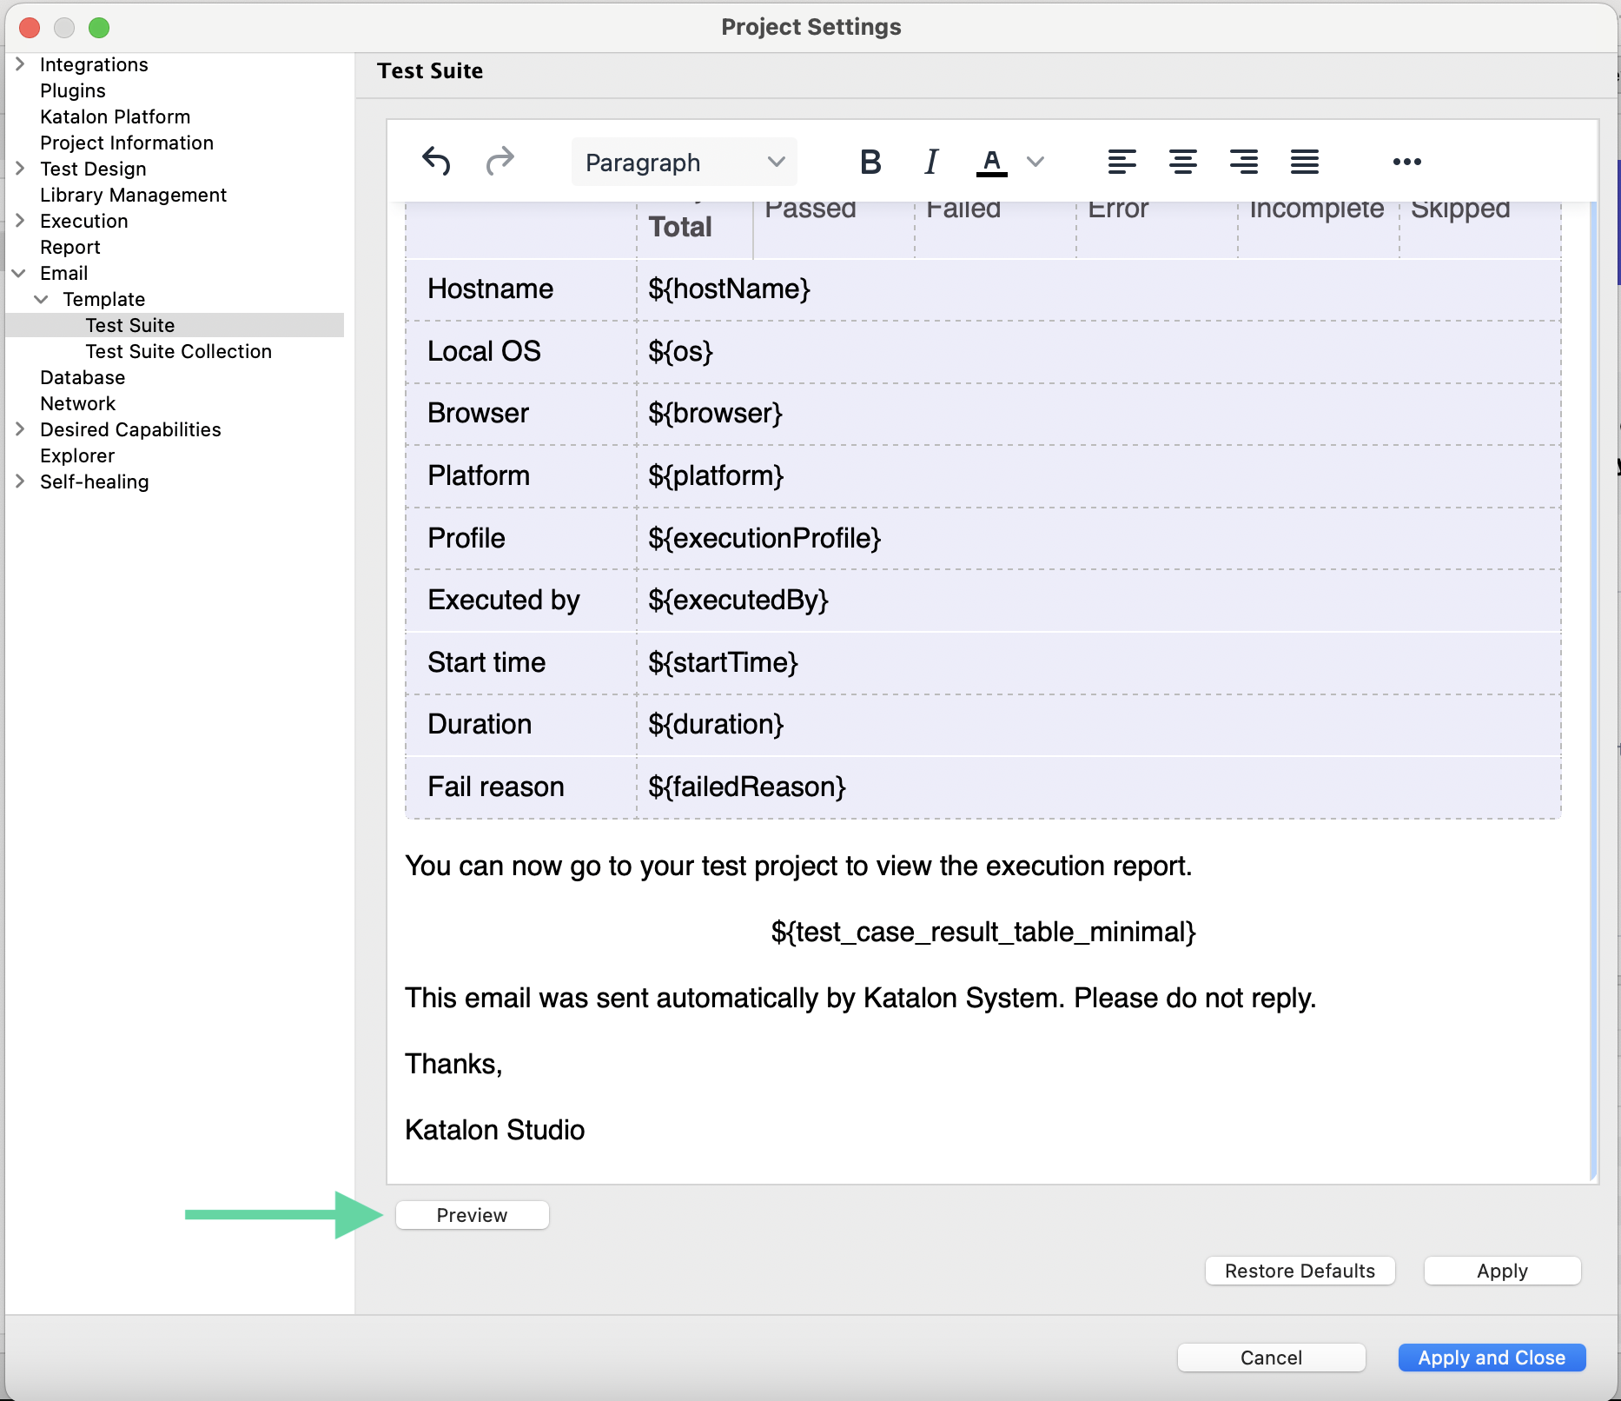
Task: Open Explorer settings
Action: [x=77, y=455]
